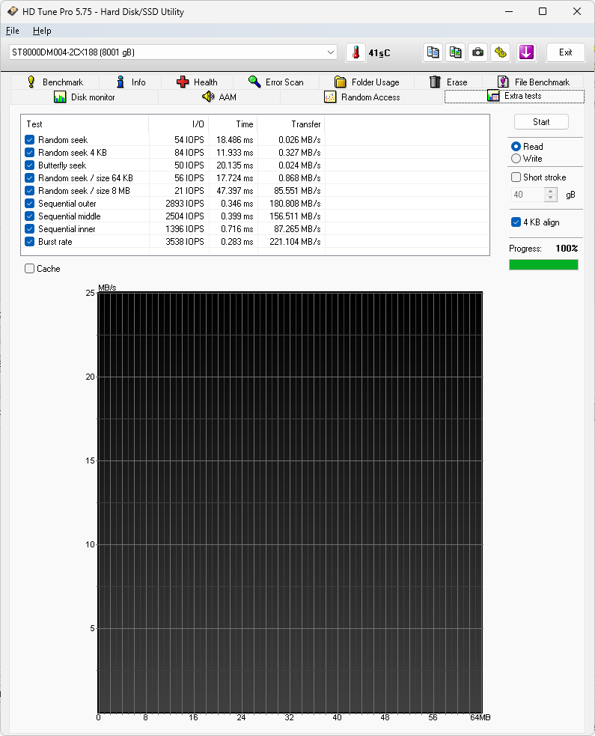Click the Info tab icon
The height and width of the screenshot is (736, 595).
click(120, 82)
